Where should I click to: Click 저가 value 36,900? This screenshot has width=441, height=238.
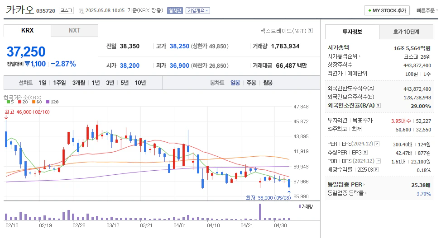[179, 65]
